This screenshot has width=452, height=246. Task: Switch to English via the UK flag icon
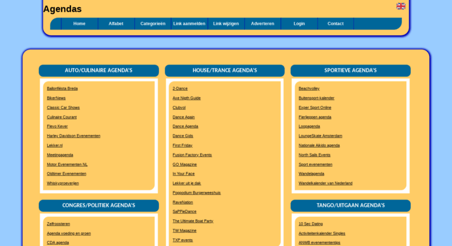[401, 6]
